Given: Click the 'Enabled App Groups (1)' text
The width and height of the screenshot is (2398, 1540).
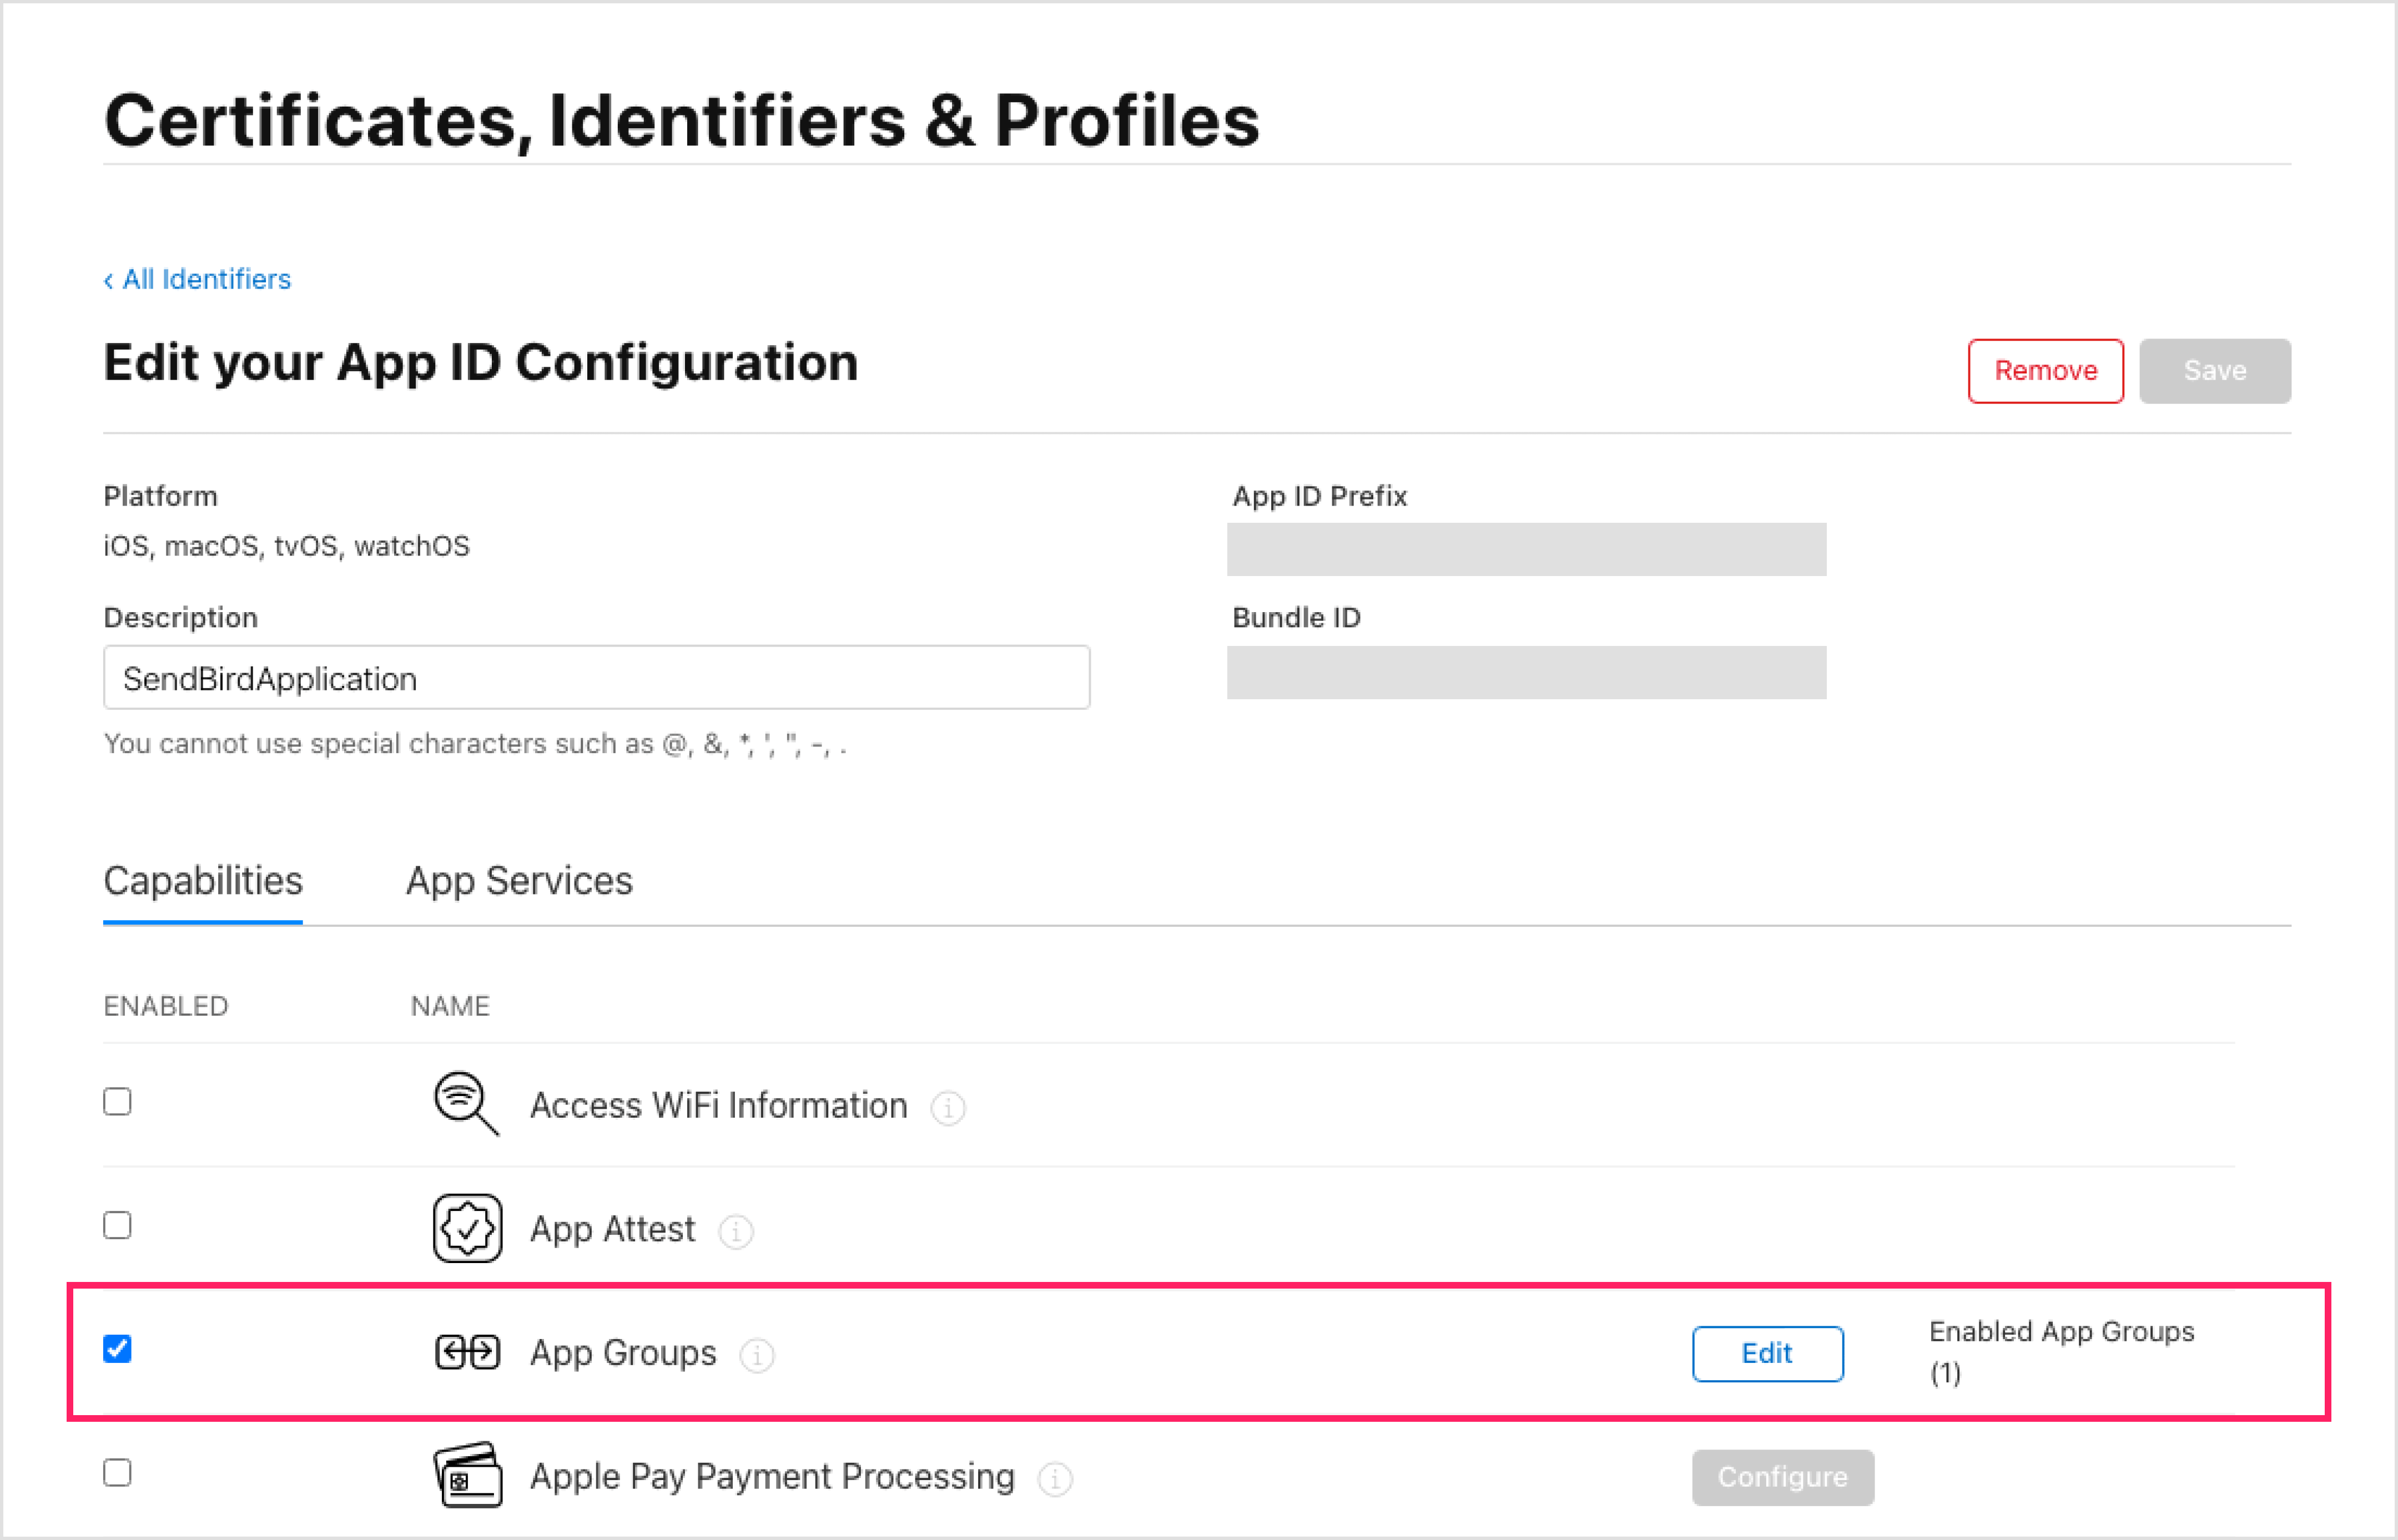Looking at the screenshot, I should 2061,1352.
